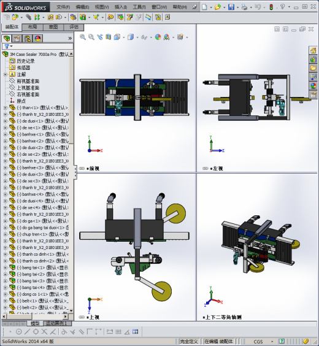Open the 视图(V) menu
319x346 pixels.
pos(102,7)
